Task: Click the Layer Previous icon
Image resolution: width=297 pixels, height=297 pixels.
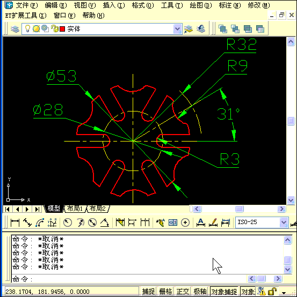Action: 201,29
